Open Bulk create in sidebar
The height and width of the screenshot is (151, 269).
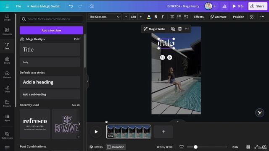7,135
